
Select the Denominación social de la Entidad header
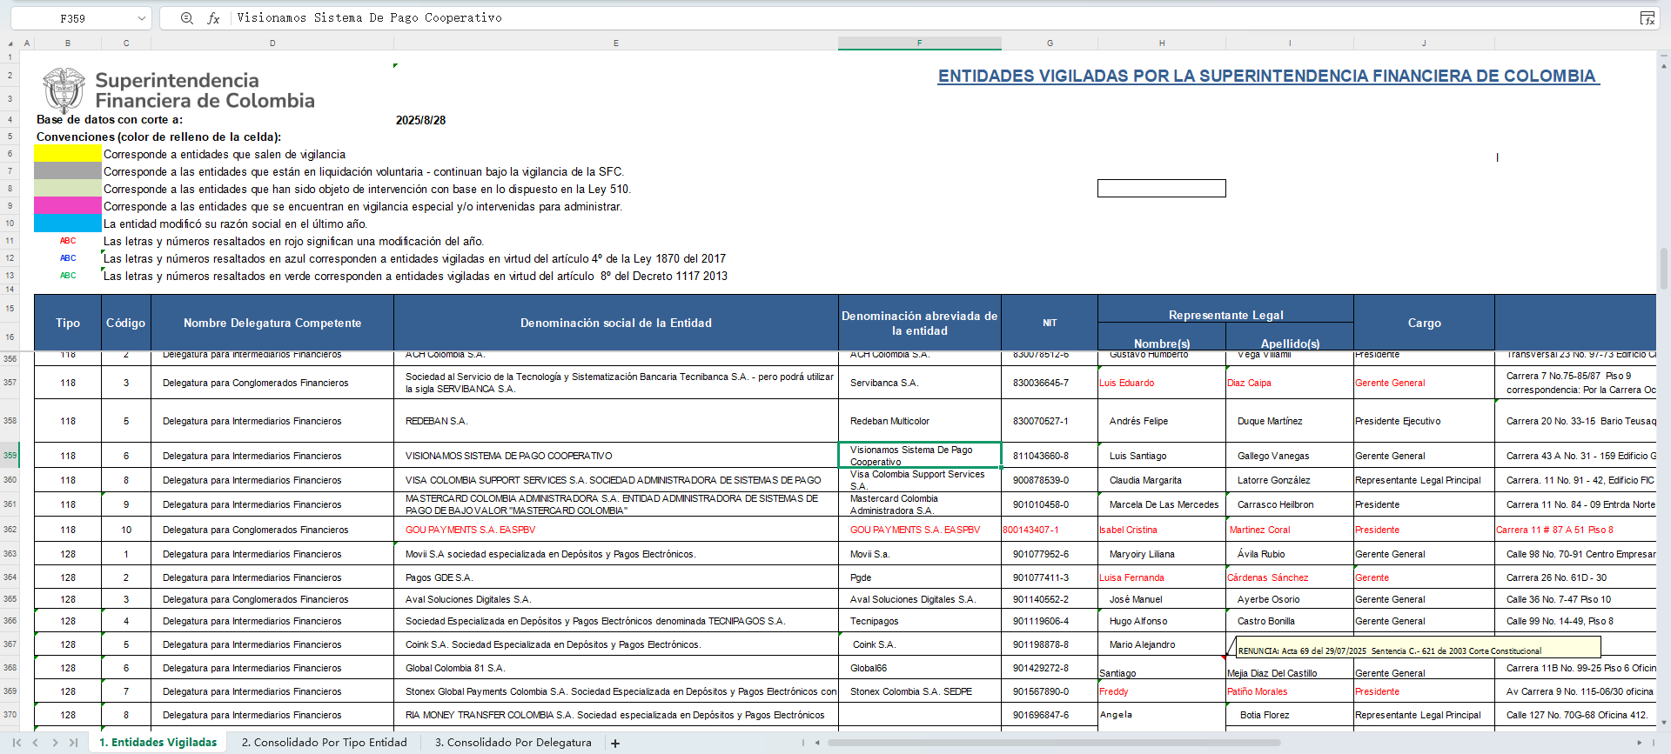pos(615,323)
